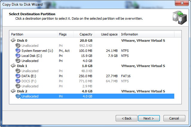Close the wizard window with X

point(182,3)
